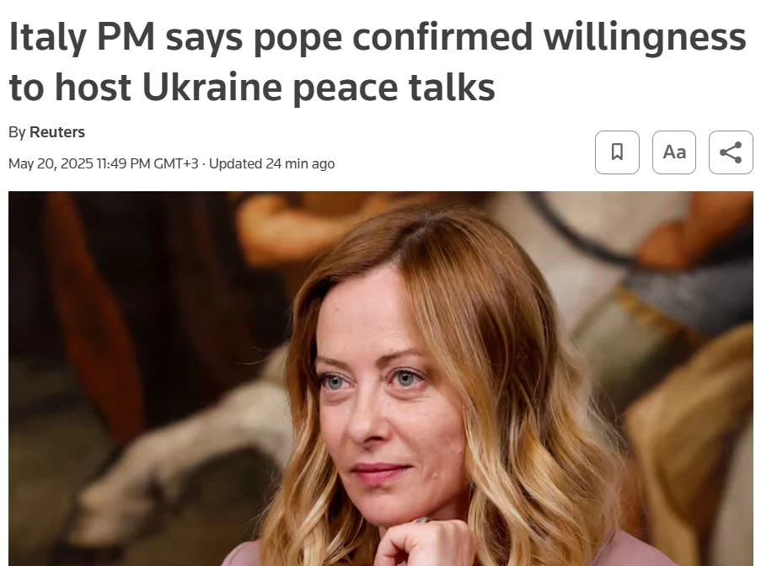Click the 'GMT+3' timezone text

click(175, 164)
